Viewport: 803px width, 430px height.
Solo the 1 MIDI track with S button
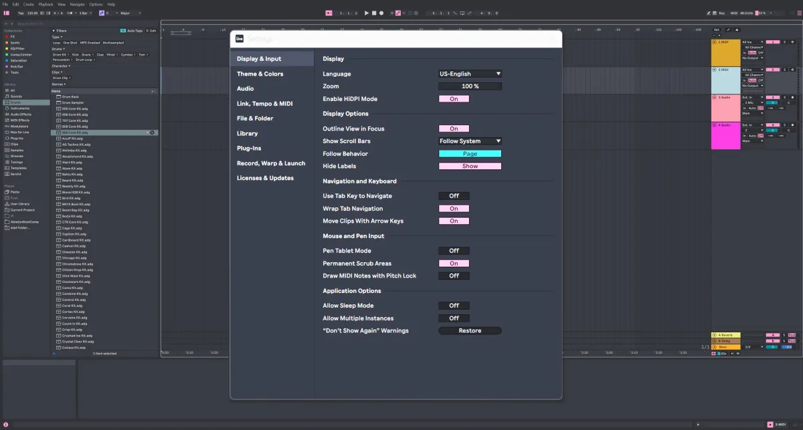tap(784, 42)
